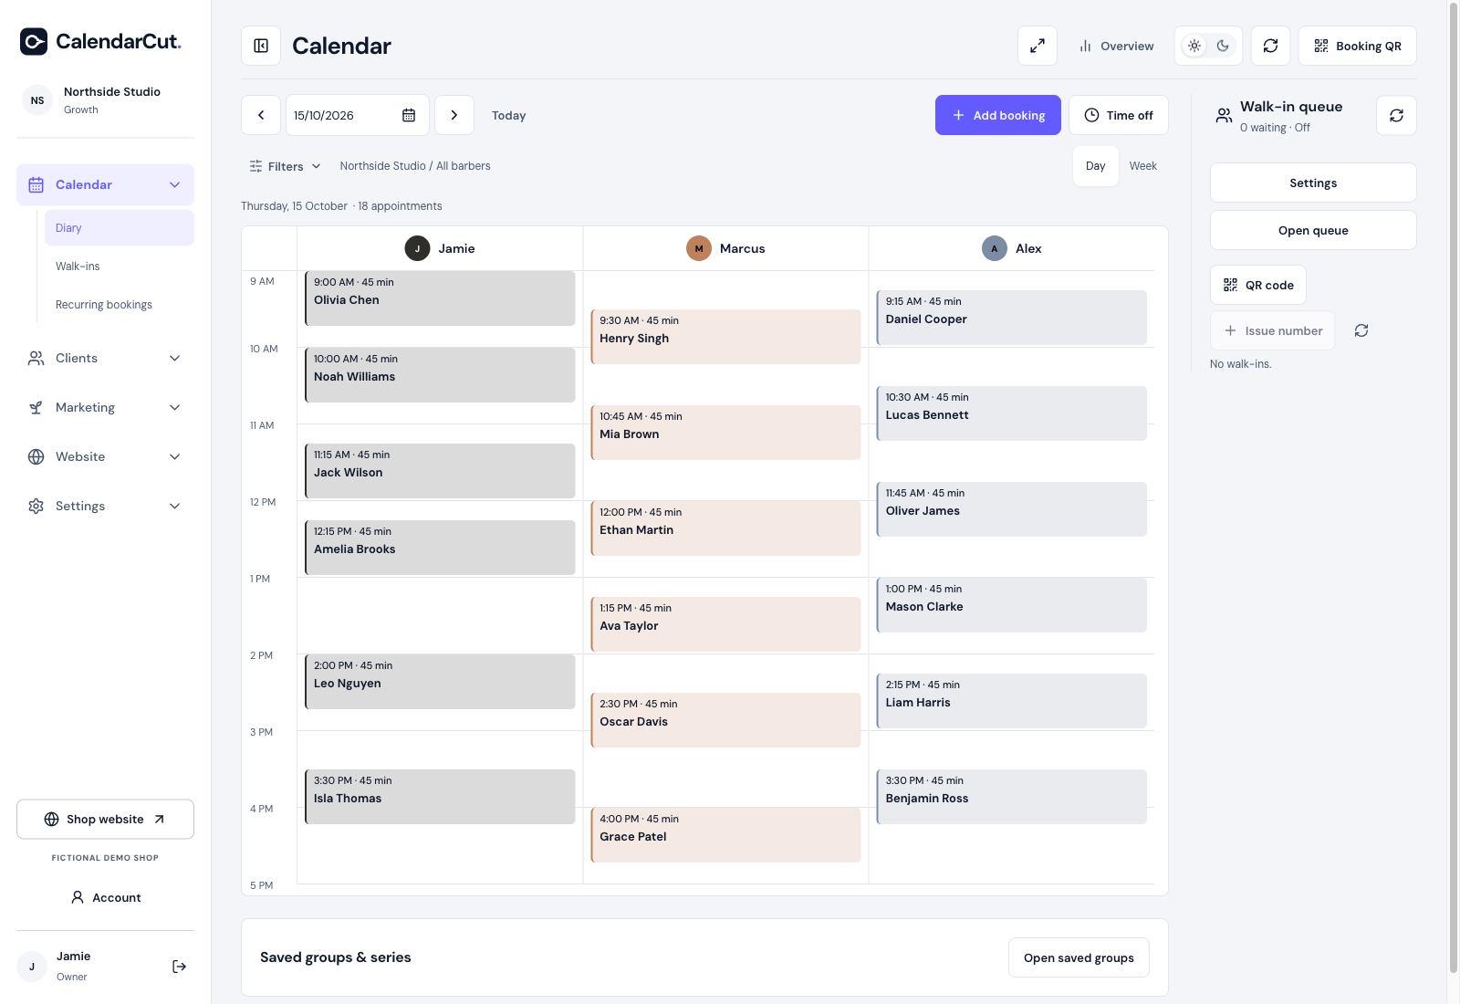The width and height of the screenshot is (1460, 1004).
Task: Collapse the sidebar panel icon
Action: click(x=261, y=46)
